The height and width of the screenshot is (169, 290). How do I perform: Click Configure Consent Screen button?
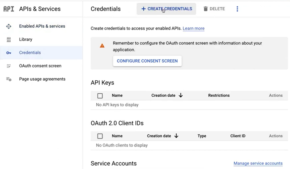[147, 61]
